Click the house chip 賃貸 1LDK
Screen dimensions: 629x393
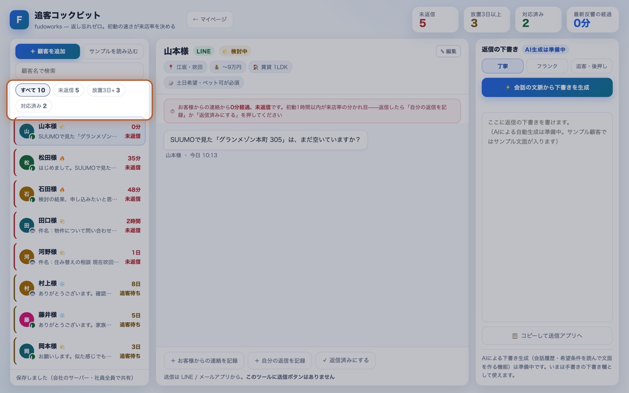point(270,67)
